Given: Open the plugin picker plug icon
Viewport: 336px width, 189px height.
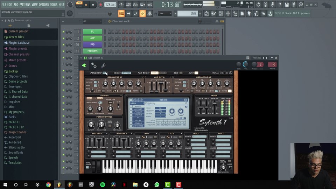Looking at the screenshot, I should click(x=249, y=14).
